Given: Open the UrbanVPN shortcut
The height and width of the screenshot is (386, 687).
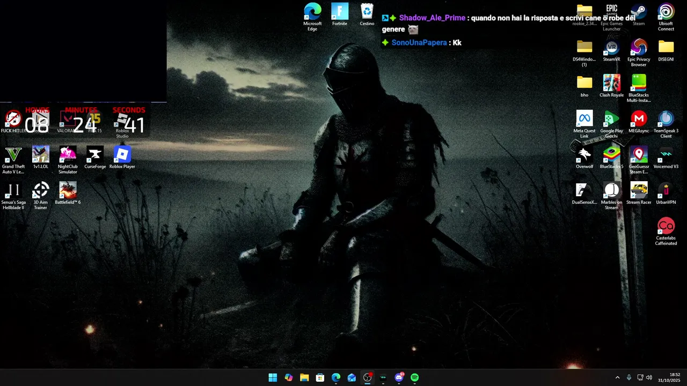Looking at the screenshot, I should [666, 194].
